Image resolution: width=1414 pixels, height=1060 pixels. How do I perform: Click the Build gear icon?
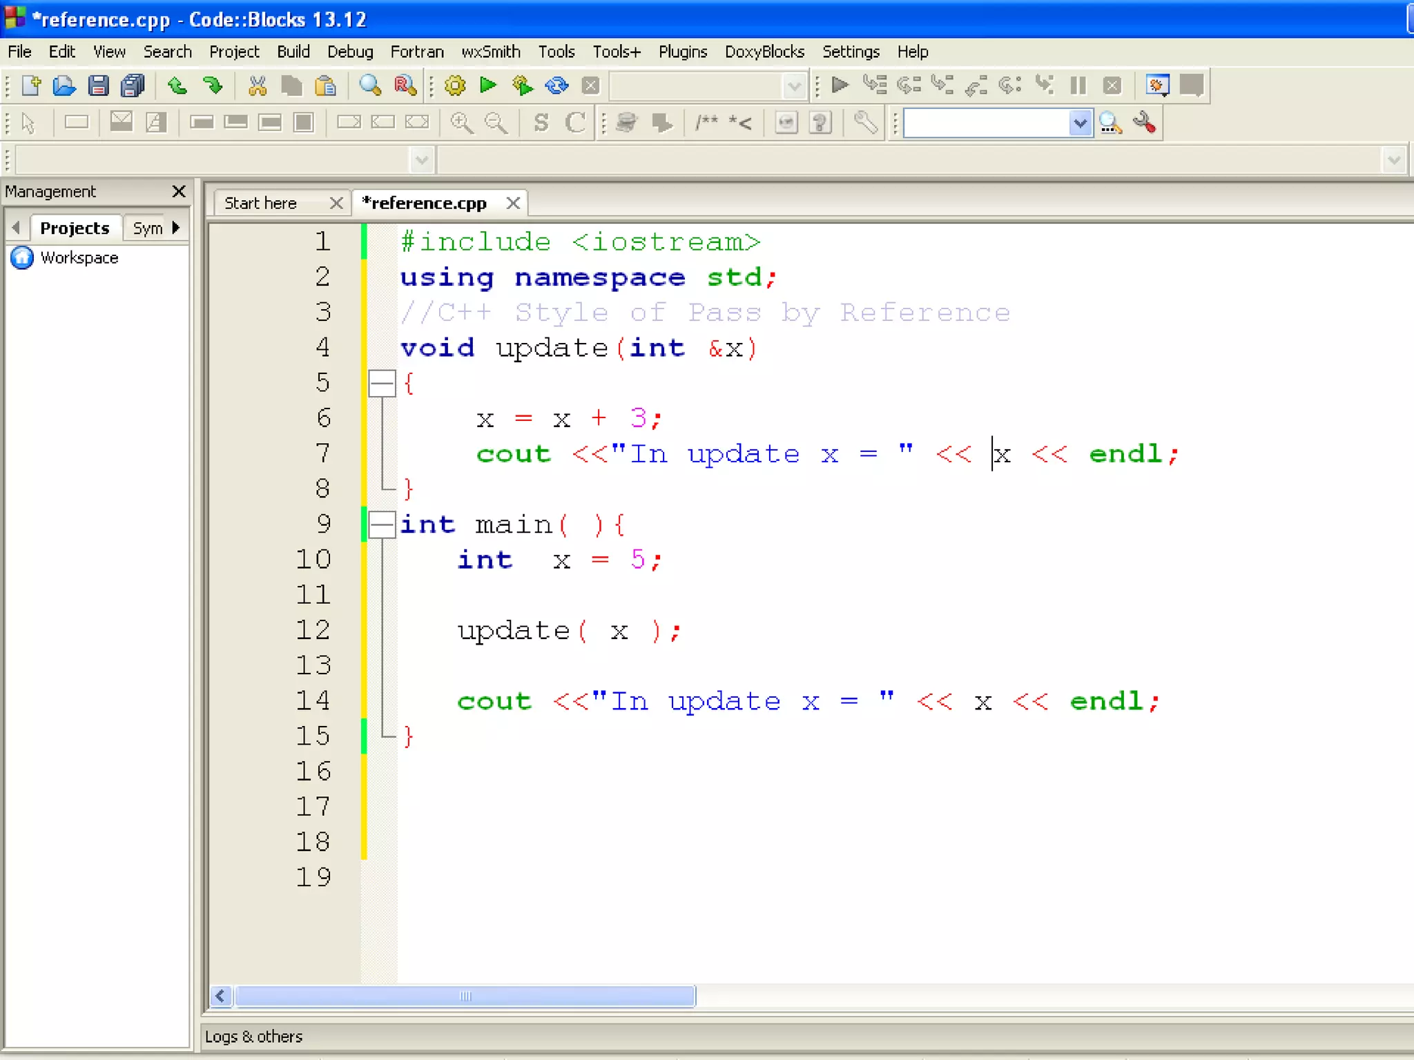(x=454, y=86)
